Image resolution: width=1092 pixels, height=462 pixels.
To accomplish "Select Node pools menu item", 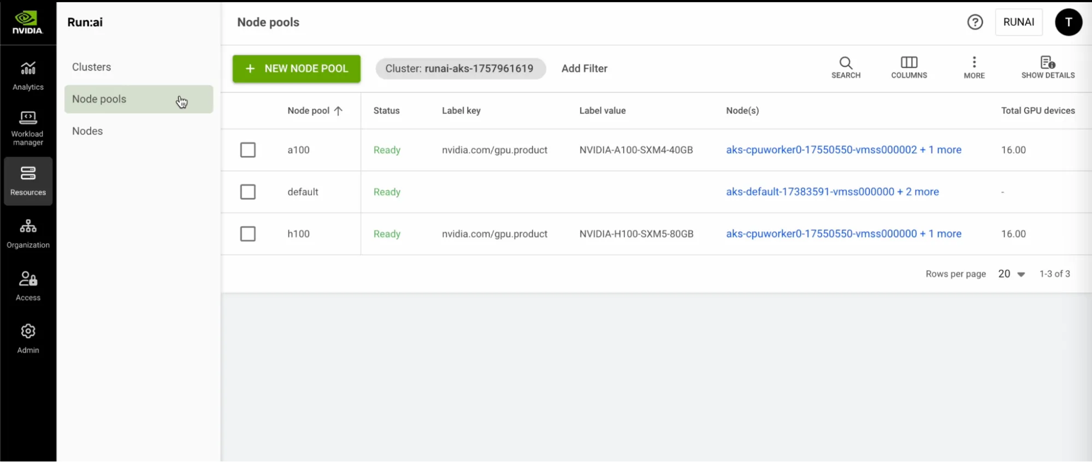I will pos(139,99).
